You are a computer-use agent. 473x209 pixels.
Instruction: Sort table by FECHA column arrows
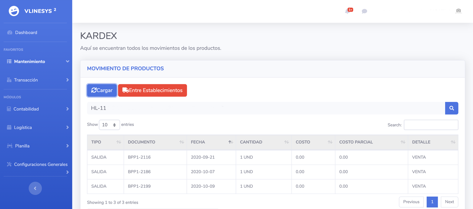coord(231,142)
